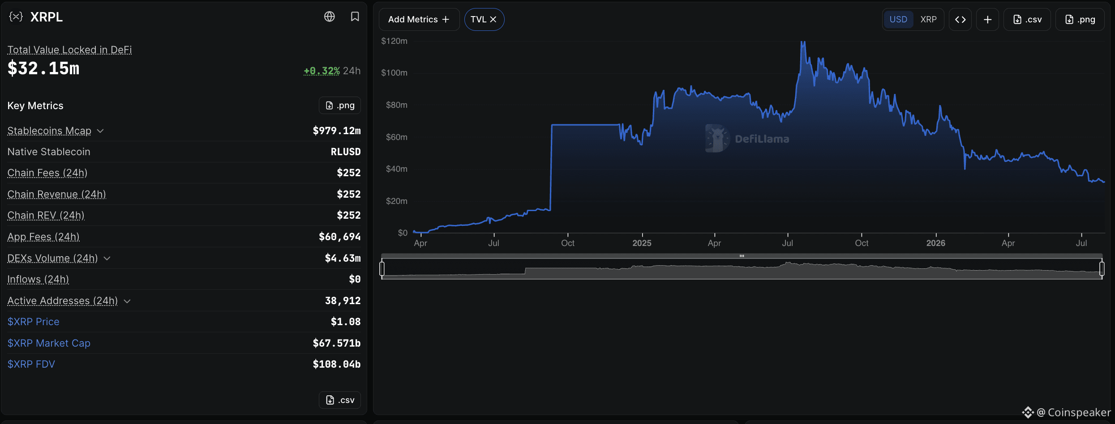The height and width of the screenshot is (424, 1115).
Task: Click the plus icon in chart toolbar
Action: [x=988, y=19]
